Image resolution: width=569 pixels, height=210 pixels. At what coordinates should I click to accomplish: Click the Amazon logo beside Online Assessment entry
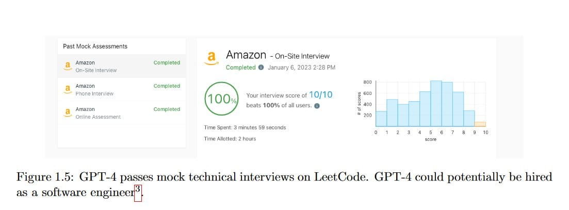(x=67, y=112)
